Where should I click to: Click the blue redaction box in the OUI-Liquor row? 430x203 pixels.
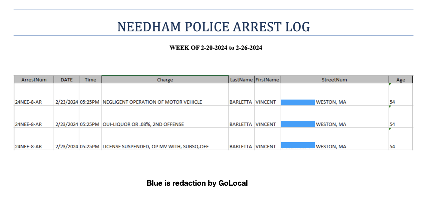[x=298, y=124]
